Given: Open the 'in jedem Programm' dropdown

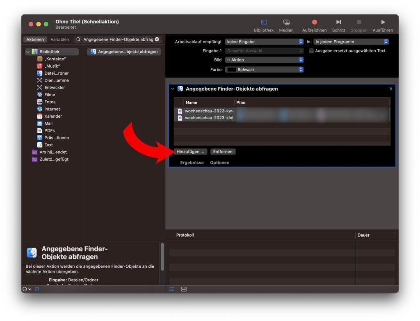Looking at the screenshot, I should (351, 42).
